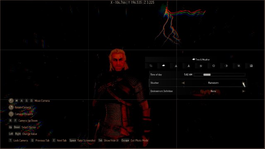Click the W key hint
Screen dimensions: 265x149
click(17, 101)
